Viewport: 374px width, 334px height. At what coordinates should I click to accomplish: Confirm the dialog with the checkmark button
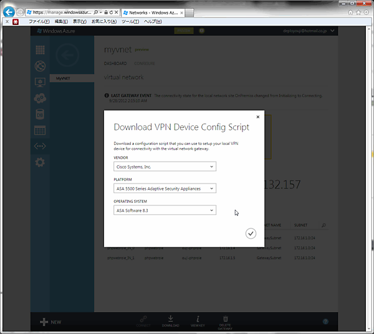click(x=251, y=233)
